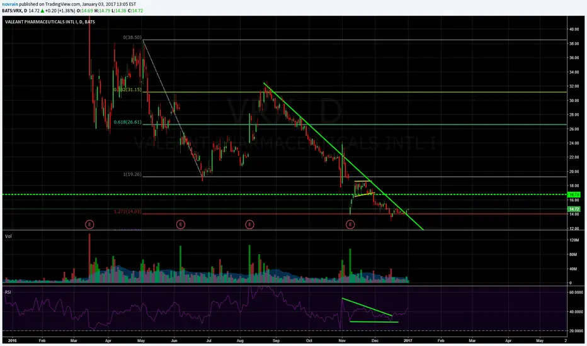Image resolution: width=587 pixels, height=346 pixels.
Task: Click the C:14.72 close value
Action: pyautogui.click(x=135, y=11)
